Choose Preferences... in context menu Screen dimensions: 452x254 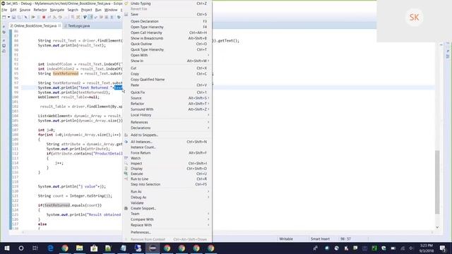167,232
